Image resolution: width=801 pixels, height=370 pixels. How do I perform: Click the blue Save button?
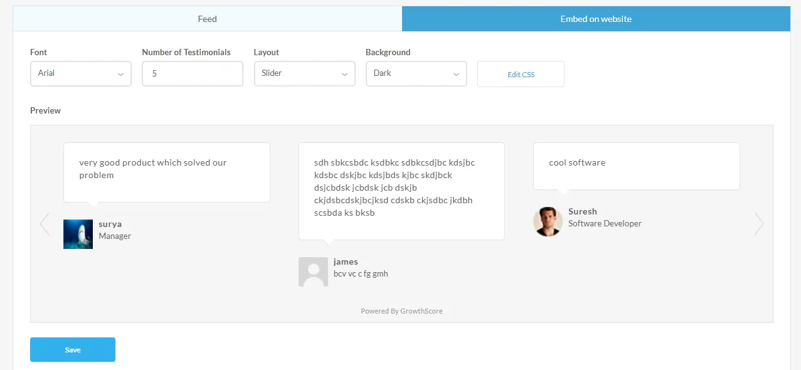pos(73,349)
